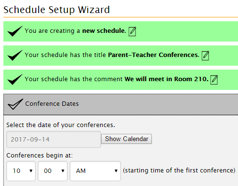The image size is (238, 186).
Task: Click the bold Parent-Teacher Conferences text
Action: tap(153, 55)
